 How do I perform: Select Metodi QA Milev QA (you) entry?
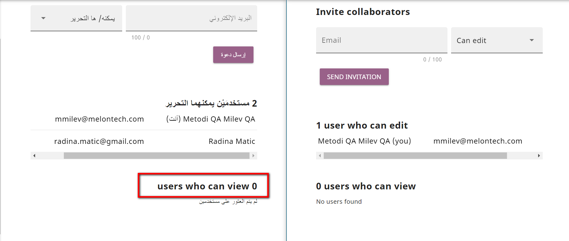[364, 141]
